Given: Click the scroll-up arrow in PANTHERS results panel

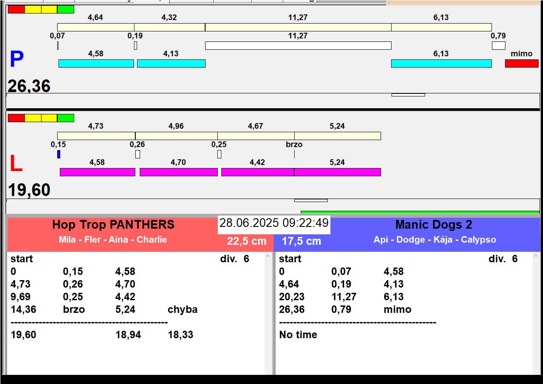Looking at the screenshot, I should (268, 257).
